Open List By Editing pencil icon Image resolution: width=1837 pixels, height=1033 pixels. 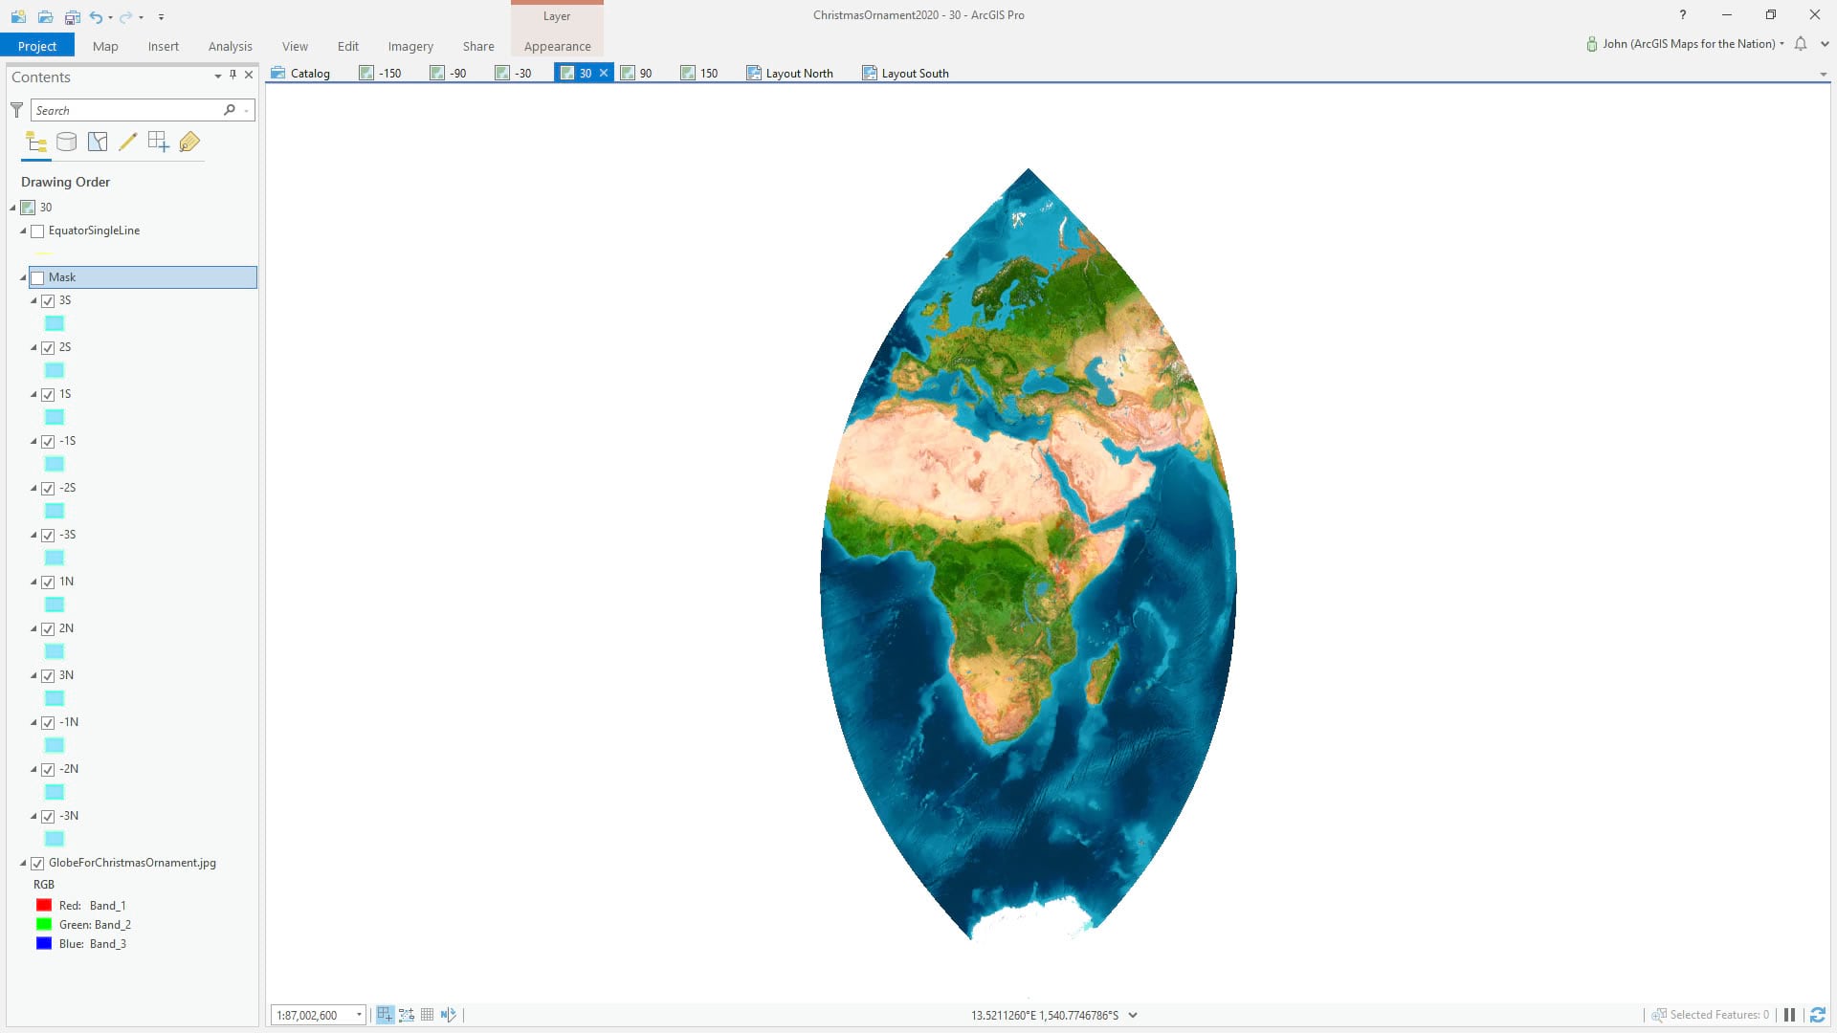(x=127, y=143)
